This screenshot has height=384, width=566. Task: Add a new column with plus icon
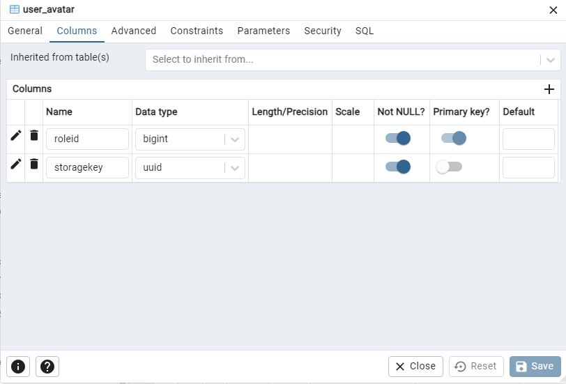tap(549, 89)
